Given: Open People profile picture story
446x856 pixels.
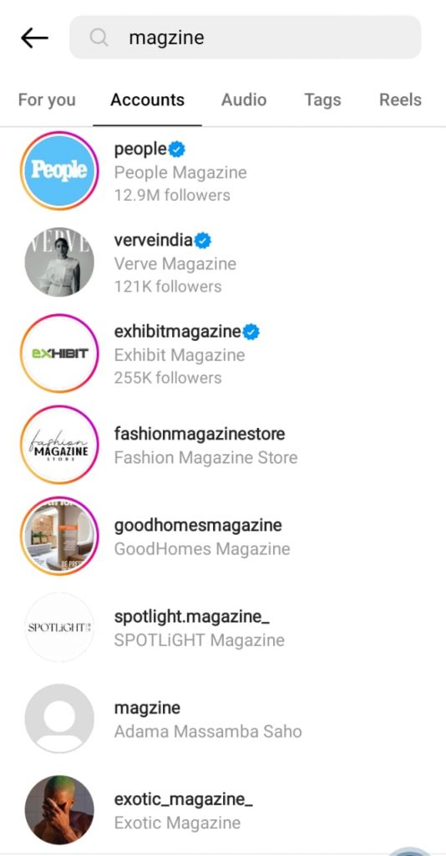Looking at the screenshot, I should [x=59, y=171].
